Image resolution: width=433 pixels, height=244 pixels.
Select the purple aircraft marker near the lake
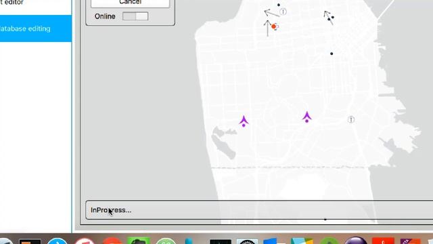[244, 121]
